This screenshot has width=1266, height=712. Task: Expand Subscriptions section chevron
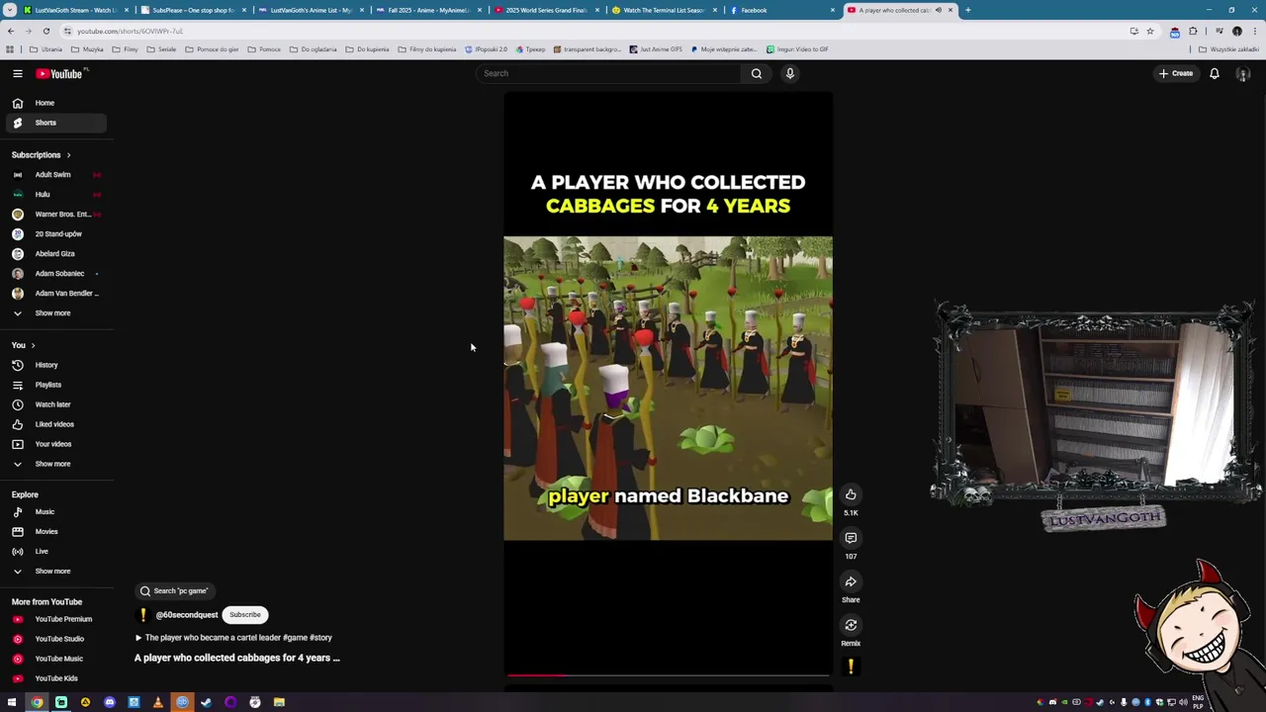pyautogui.click(x=68, y=155)
